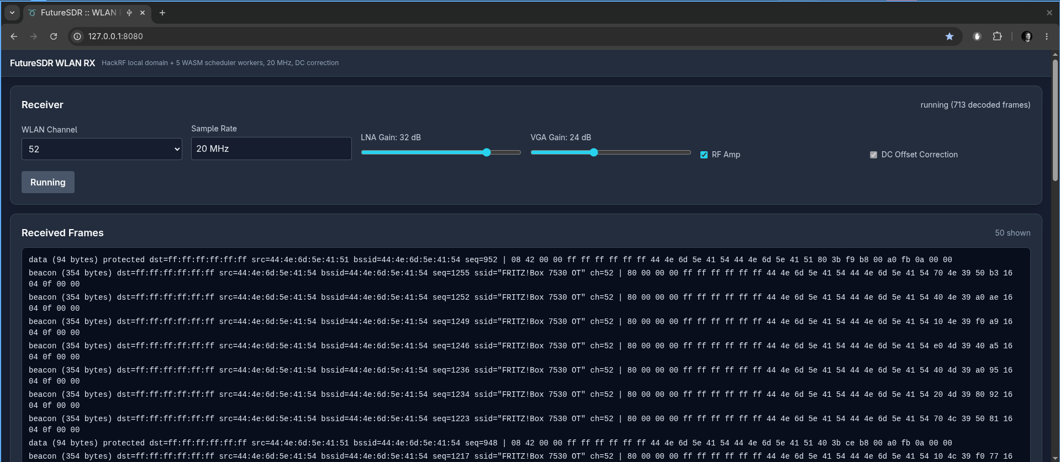Click the VGA Gain: 24 dB label
The image size is (1060, 462).
coord(561,137)
